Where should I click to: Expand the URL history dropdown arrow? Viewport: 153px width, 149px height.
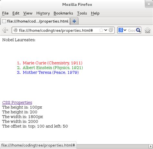[106, 30]
